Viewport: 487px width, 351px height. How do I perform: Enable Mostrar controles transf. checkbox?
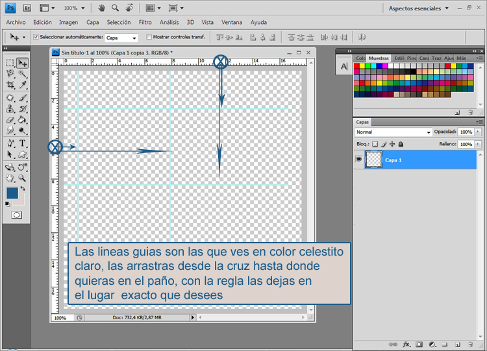pos(149,37)
